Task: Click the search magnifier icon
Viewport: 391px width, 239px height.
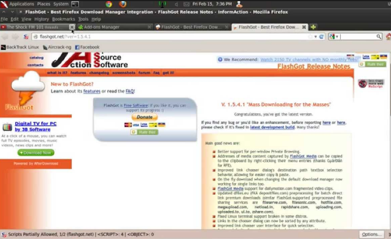Action: pos(379,37)
